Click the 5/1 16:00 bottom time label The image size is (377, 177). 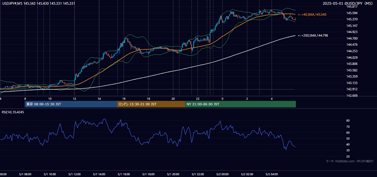[x=124, y=174]
